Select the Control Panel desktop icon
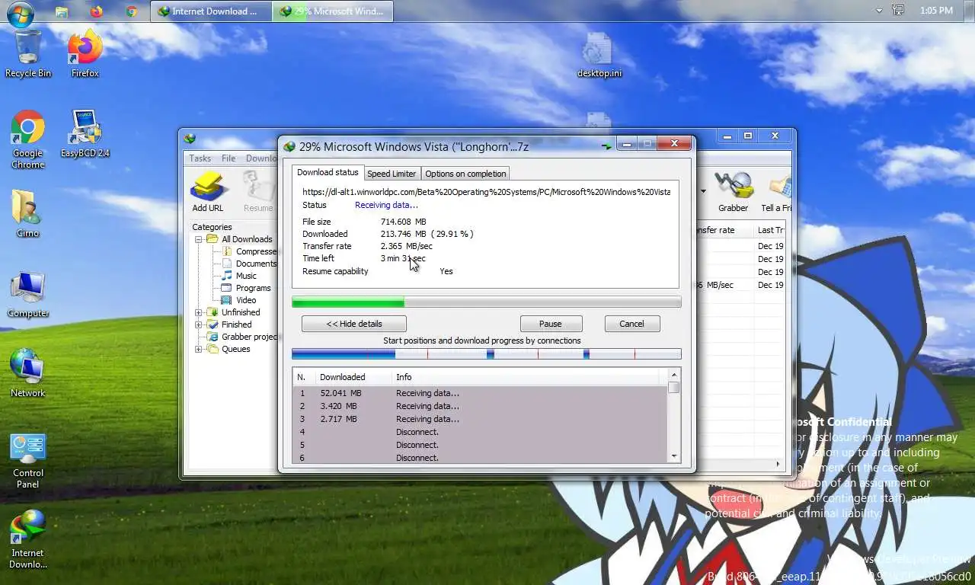975x585 pixels. click(28, 461)
